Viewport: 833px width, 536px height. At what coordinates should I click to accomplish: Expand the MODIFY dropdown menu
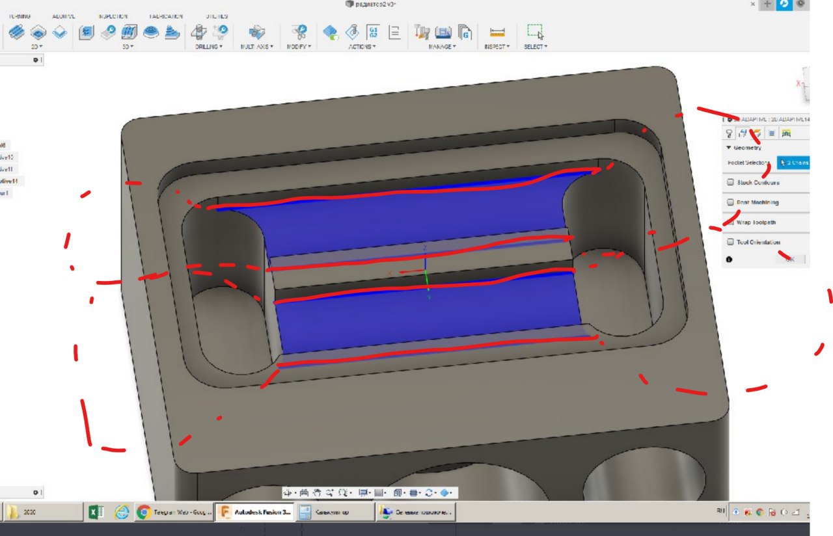tap(299, 47)
